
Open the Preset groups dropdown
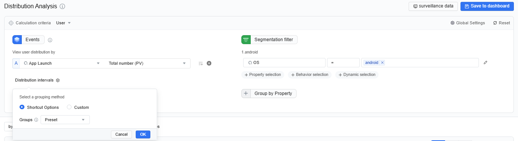tap(65, 120)
